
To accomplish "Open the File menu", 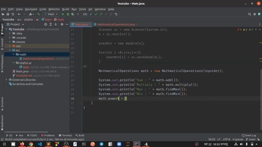I will tap(3, 9).
